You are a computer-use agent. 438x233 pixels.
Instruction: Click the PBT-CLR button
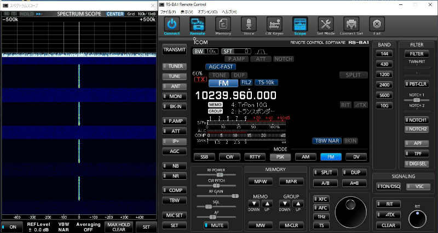[417, 84]
